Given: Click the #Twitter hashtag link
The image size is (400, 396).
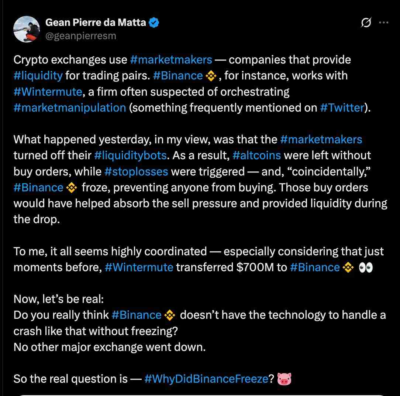Looking at the screenshot, I should (342, 107).
